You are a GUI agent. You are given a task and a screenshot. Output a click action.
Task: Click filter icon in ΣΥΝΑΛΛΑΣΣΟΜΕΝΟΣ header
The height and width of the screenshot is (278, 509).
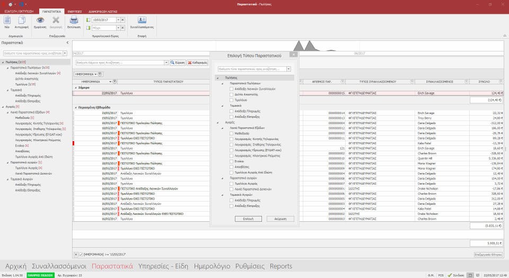pos(467,82)
